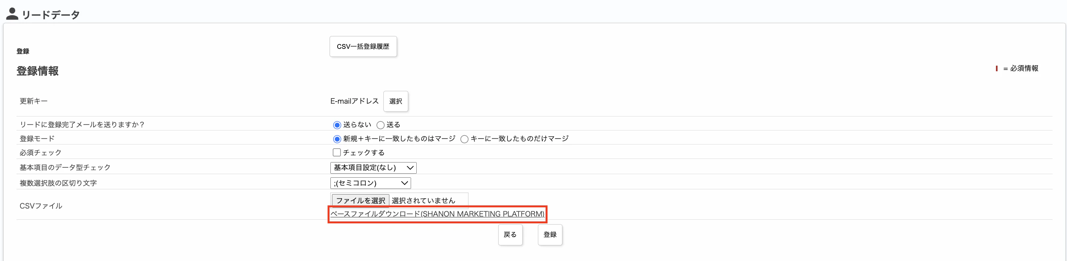Screen dimensions: 1067x261
Task: Click the 選択 button for 更新キー
Action: (395, 101)
